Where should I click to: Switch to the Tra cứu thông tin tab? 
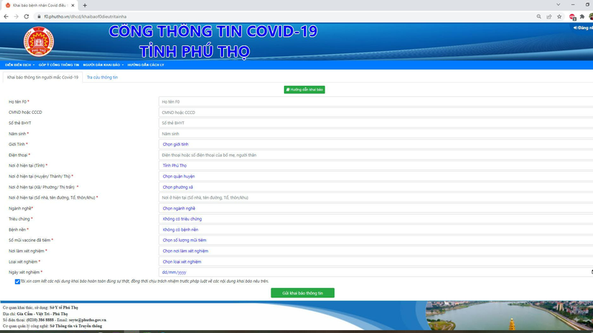[x=102, y=77]
